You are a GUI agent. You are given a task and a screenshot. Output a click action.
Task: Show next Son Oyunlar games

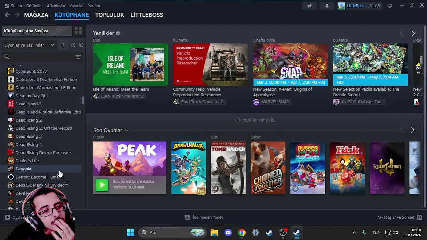[x=413, y=130]
